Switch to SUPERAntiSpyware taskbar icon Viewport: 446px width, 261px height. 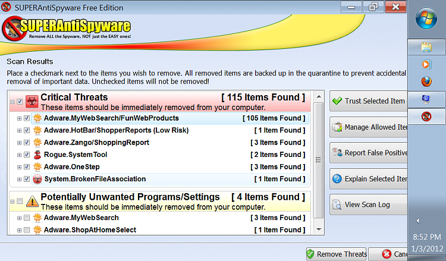pyautogui.click(x=426, y=117)
